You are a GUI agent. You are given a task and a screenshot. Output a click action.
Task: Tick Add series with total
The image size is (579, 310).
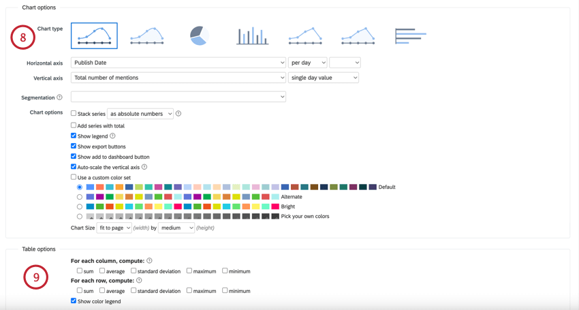(74, 125)
